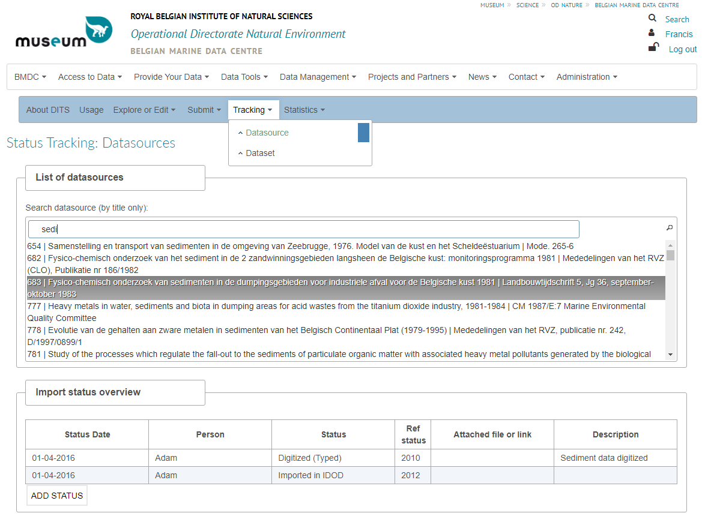Click the user icon beside Francis

(x=652, y=33)
